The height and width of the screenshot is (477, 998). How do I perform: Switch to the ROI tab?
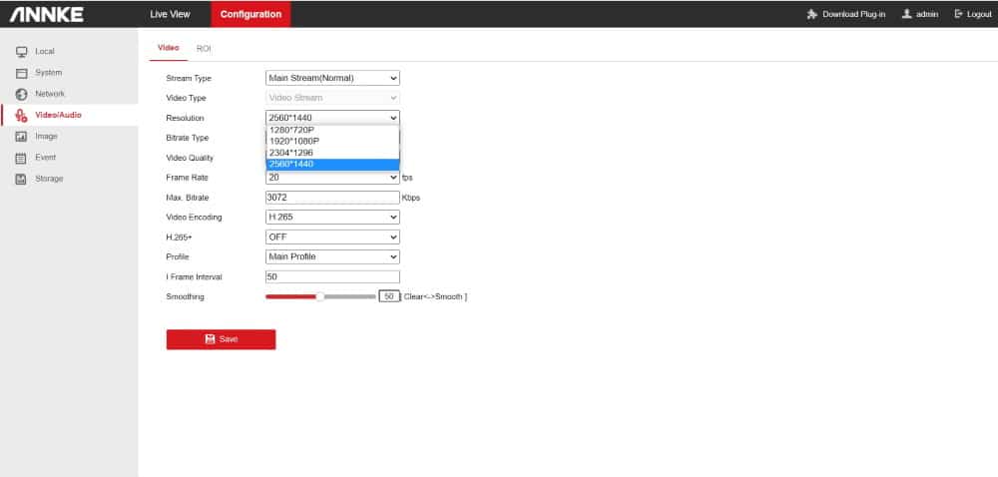point(204,48)
